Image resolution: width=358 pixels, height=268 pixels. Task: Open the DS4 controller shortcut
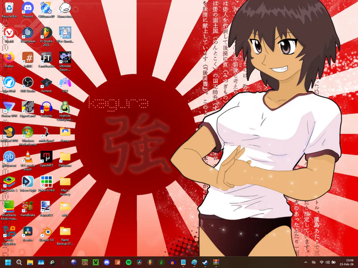click(x=65, y=85)
